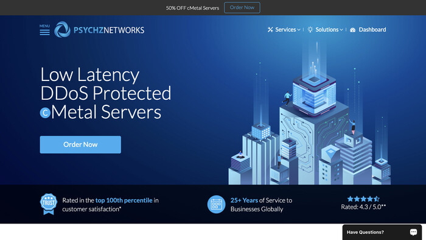
Task: Click the PSYCHZNETWORKS wordmark
Action: tap(109, 30)
